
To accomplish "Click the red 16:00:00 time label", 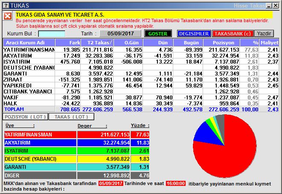I will click(176, 183).
